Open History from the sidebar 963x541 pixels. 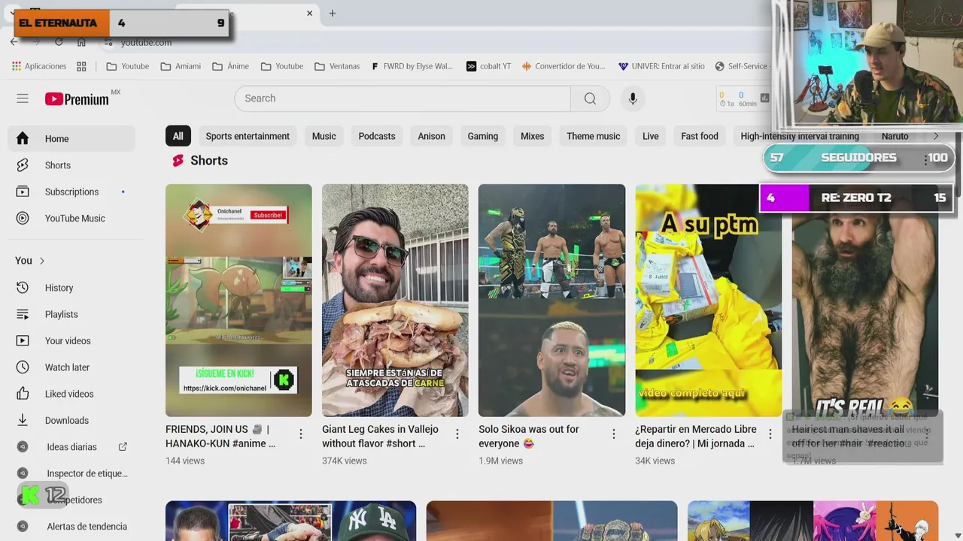click(71, 288)
